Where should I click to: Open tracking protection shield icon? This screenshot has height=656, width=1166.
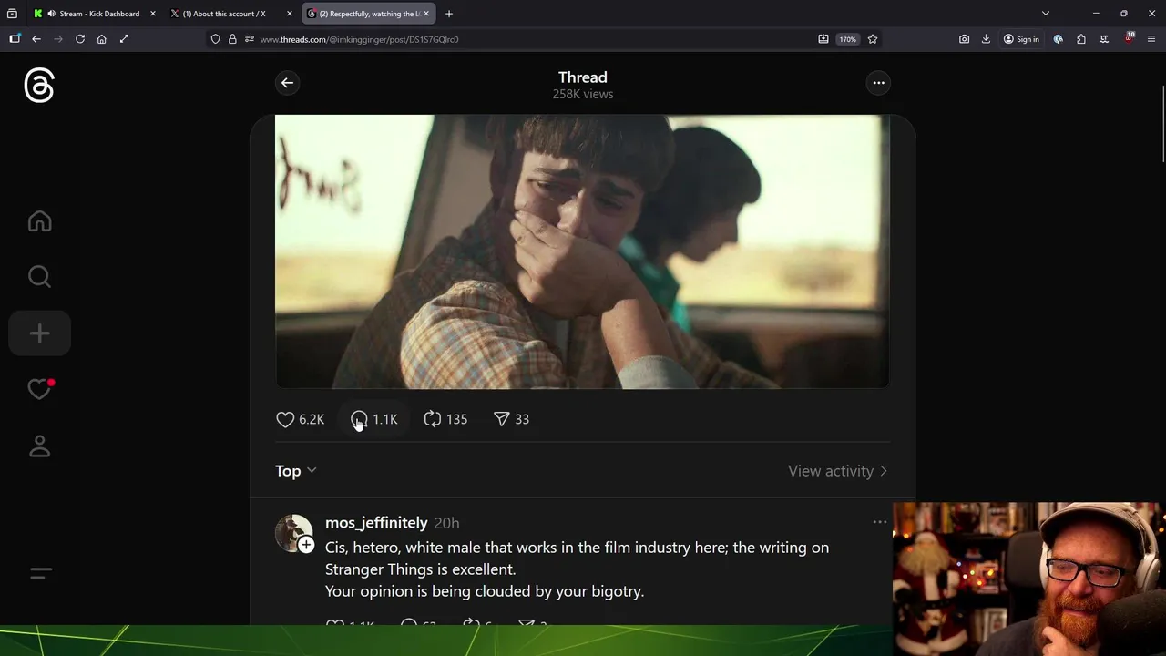215,39
